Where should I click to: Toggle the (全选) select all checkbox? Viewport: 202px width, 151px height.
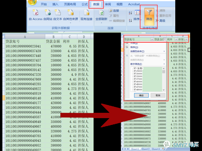[135, 68]
